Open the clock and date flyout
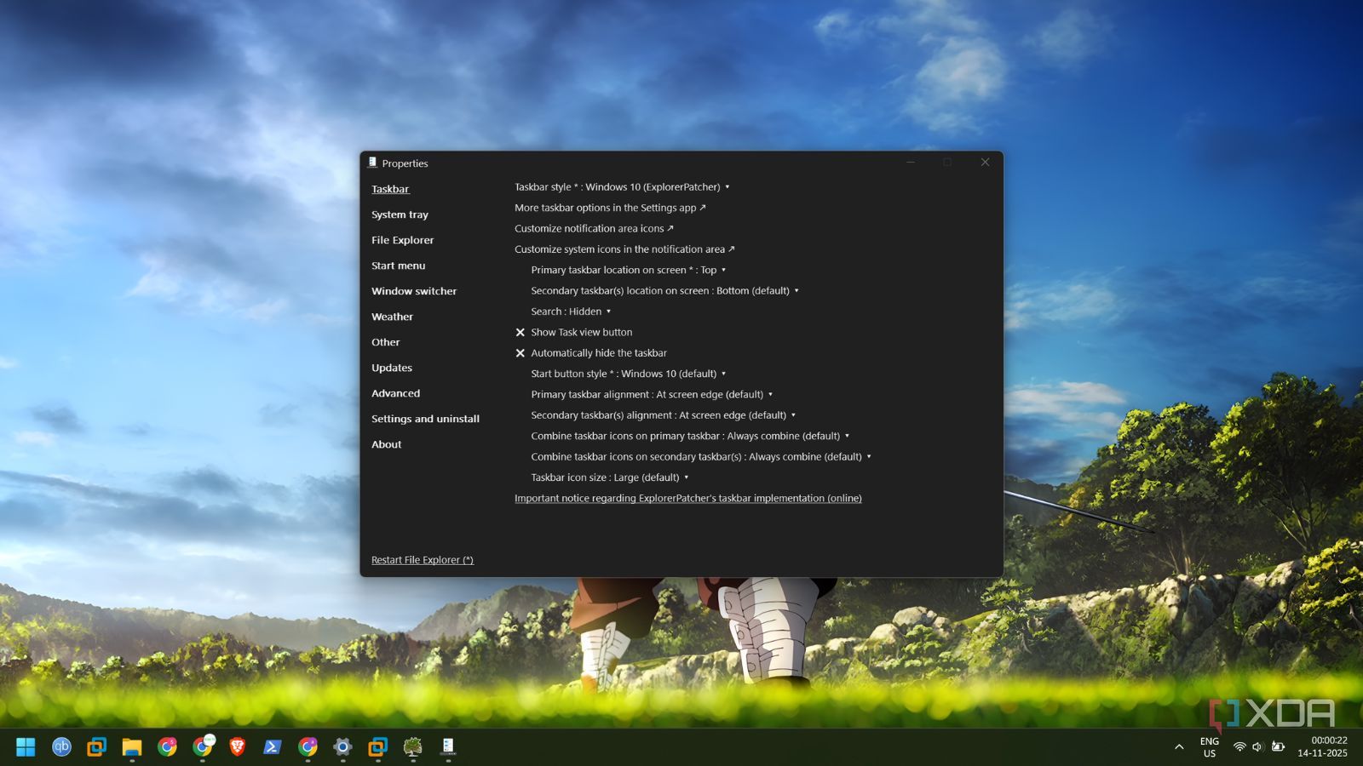 1323,747
